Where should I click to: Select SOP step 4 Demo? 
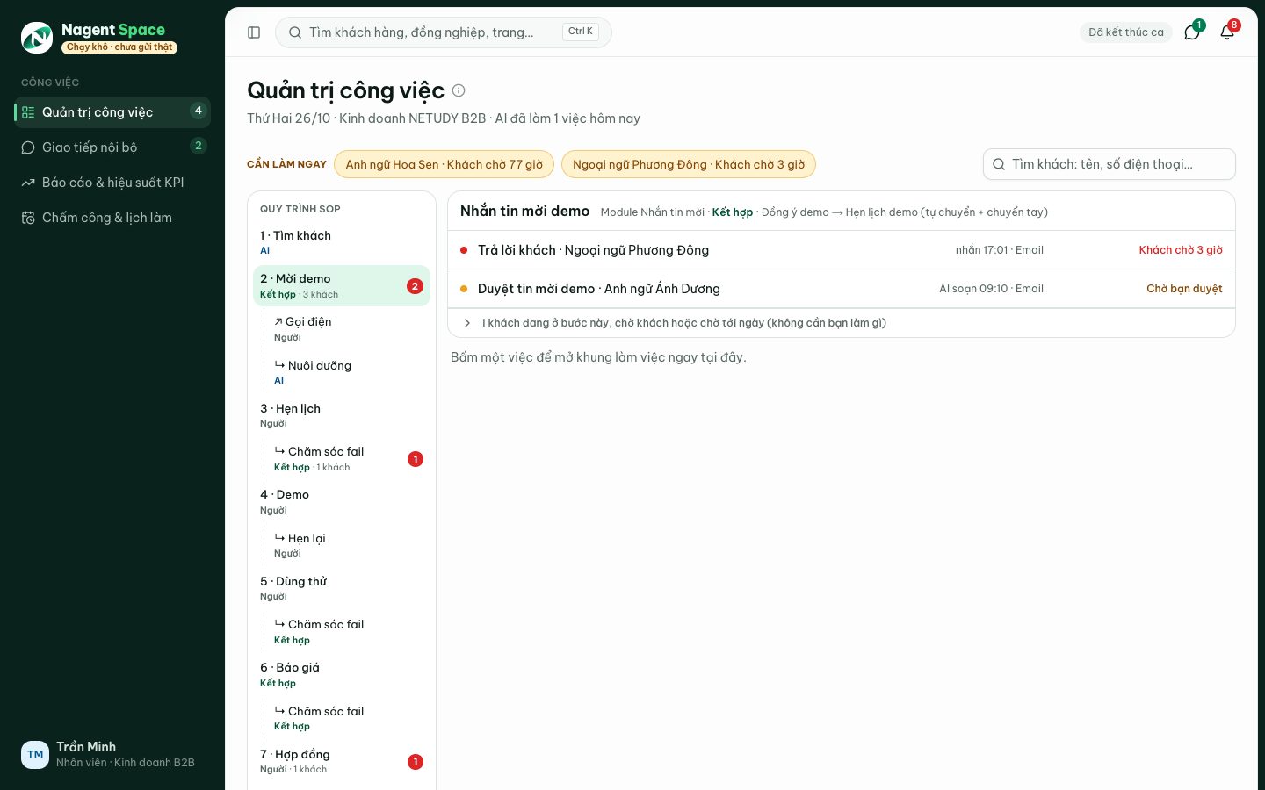tap(342, 502)
